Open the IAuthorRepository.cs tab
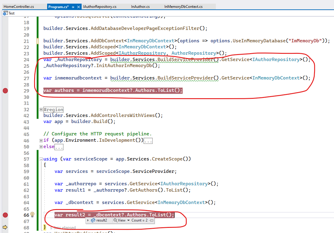This screenshot has height=233, width=334. tap(100, 7)
